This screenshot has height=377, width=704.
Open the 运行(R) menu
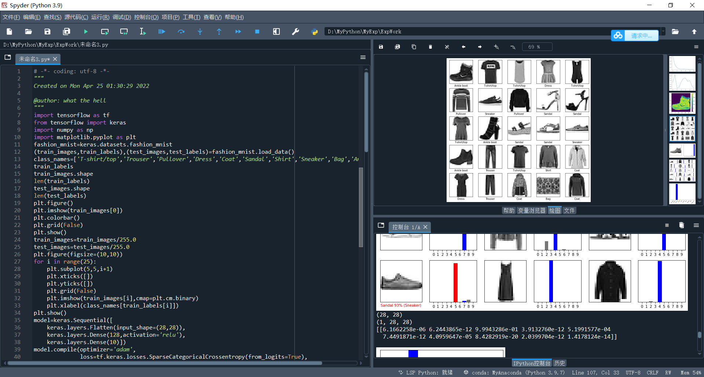[100, 17]
